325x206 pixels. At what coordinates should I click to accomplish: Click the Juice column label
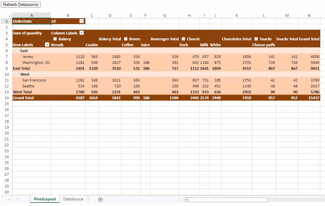click(x=145, y=45)
